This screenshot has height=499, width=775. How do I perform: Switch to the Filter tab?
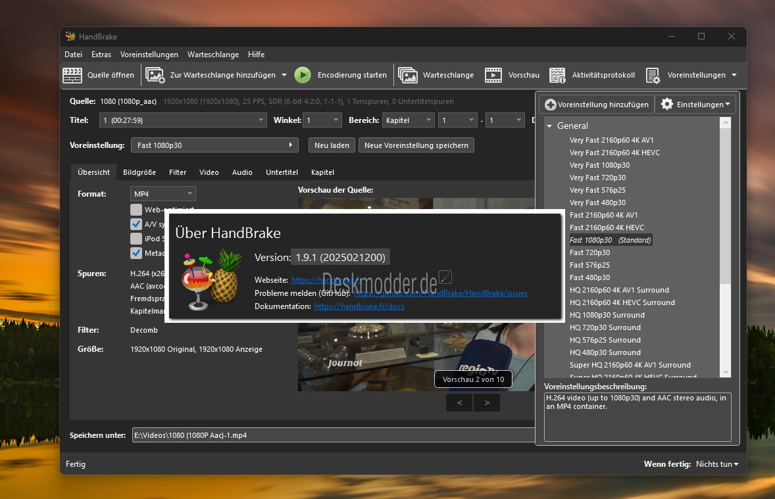pos(178,172)
